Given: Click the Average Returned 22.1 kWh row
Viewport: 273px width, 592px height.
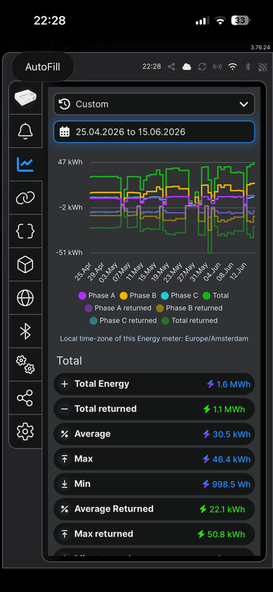Looking at the screenshot, I should coord(154,509).
